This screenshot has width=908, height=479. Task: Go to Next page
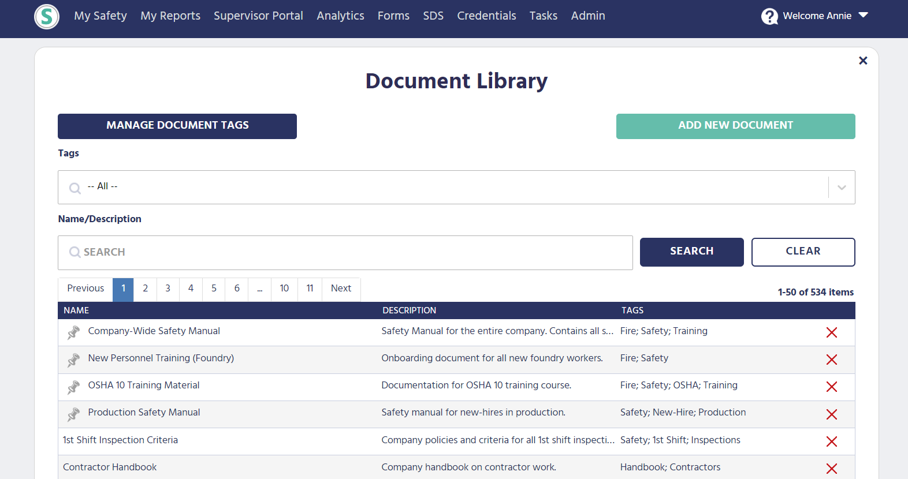click(341, 289)
